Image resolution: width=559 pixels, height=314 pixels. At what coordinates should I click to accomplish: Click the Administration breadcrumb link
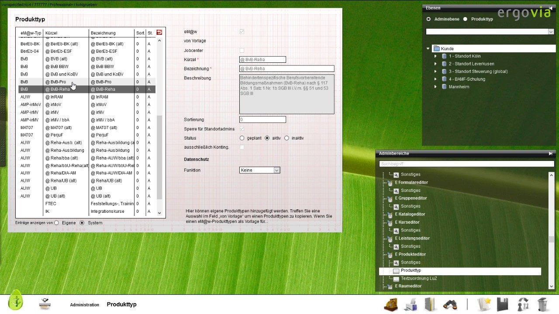pos(85,305)
